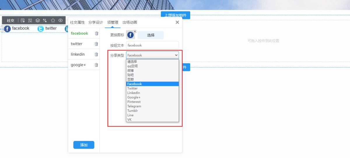Screen dimensions: 350x158
Task: Choose 请选择 in the share type list
Action: [153, 62]
